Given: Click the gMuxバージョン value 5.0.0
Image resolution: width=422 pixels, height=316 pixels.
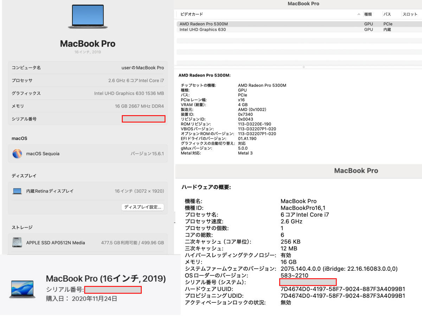Looking at the screenshot, I should pos(243,148).
